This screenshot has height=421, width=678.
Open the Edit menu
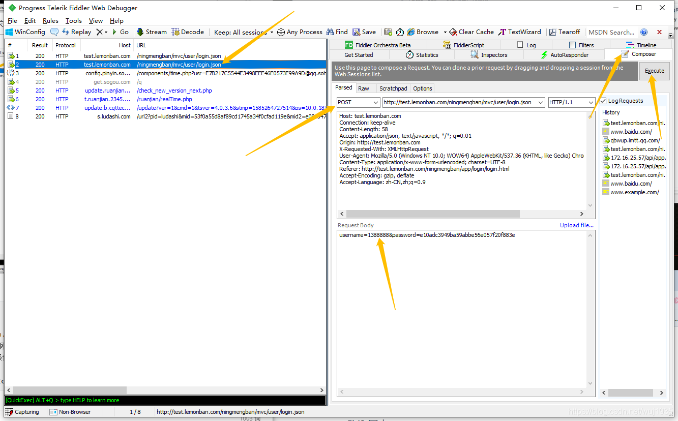pyautogui.click(x=30, y=21)
